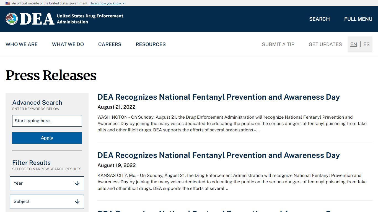Click DEA wordmark text in header
This screenshot has height=212, width=378.
[37, 19]
